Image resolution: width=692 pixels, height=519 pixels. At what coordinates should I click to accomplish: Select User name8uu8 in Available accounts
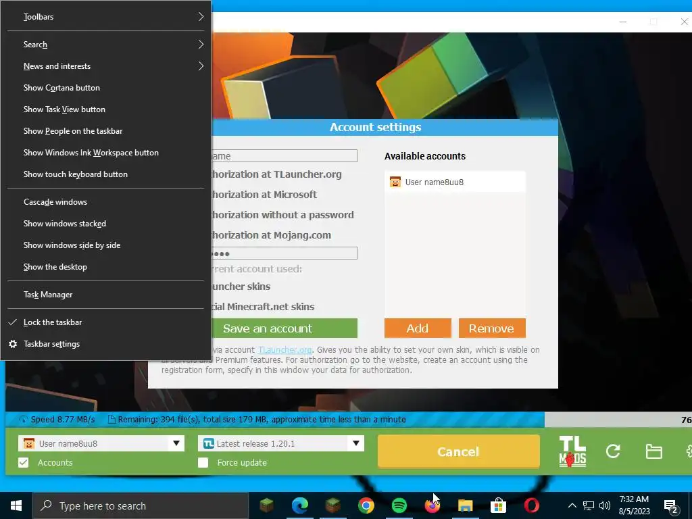click(x=455, y=182)
